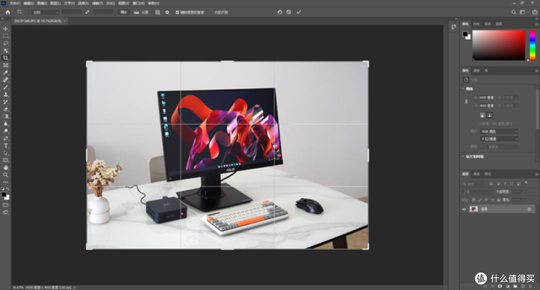The width and height of the screenshot is (540, 290).
Task: Hide the Background layer eye icon
Action: pos(464,209)
